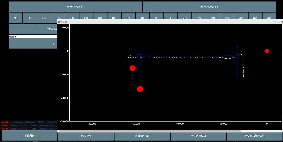Click the text input field containing 编雪花

[33, 37]
